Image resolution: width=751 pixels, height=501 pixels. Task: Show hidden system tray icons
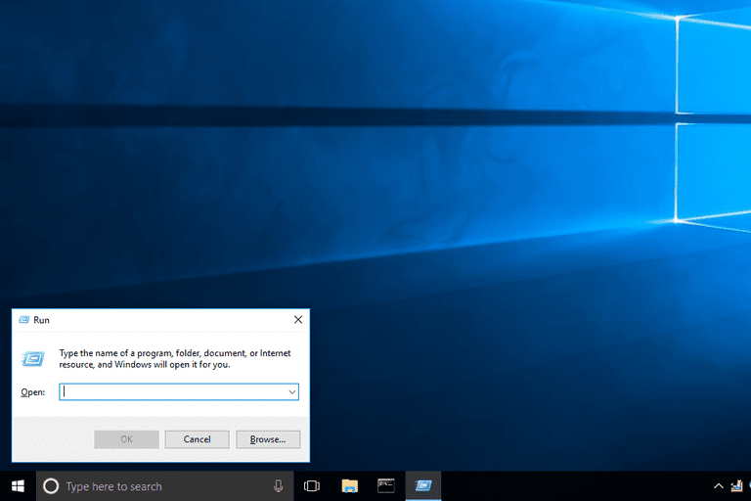(x=719, y=486)
